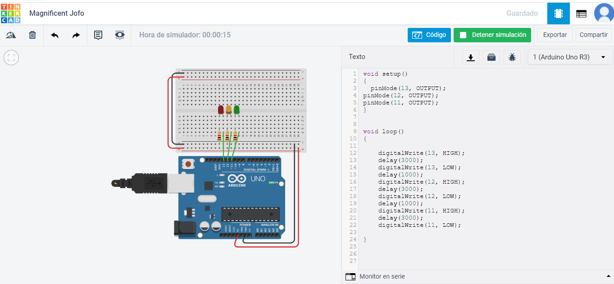Screen dimensions: 614x284
Task: Click the trash delete icon
Action: 32,35
